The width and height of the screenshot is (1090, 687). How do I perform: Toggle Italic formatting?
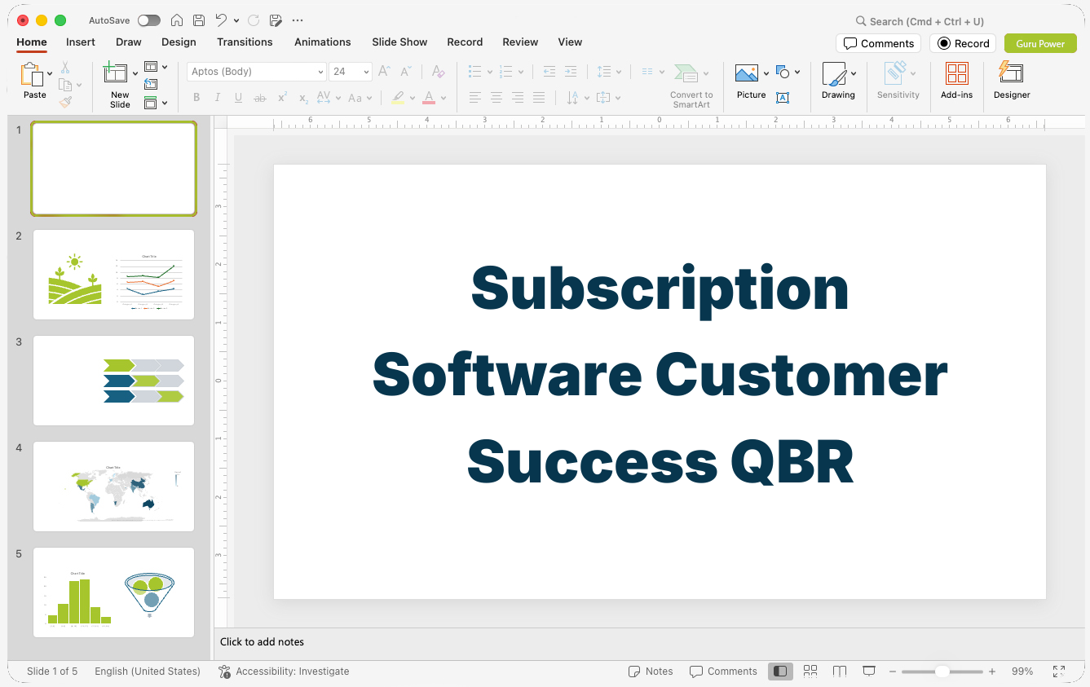point(218,98)
